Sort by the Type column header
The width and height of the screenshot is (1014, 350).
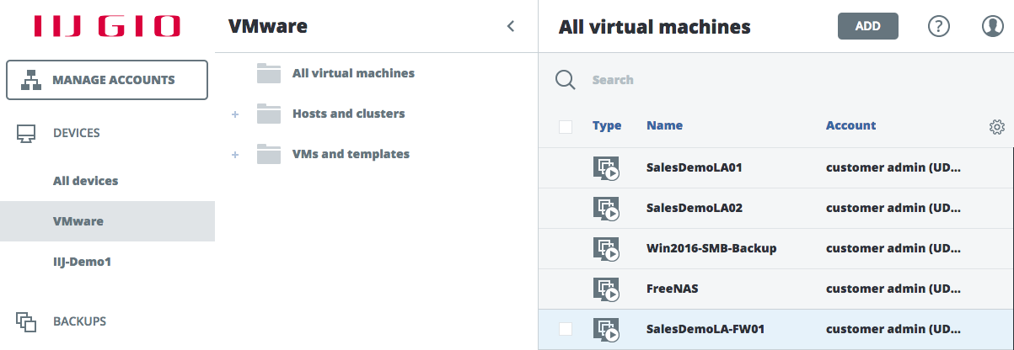point(607,125)
